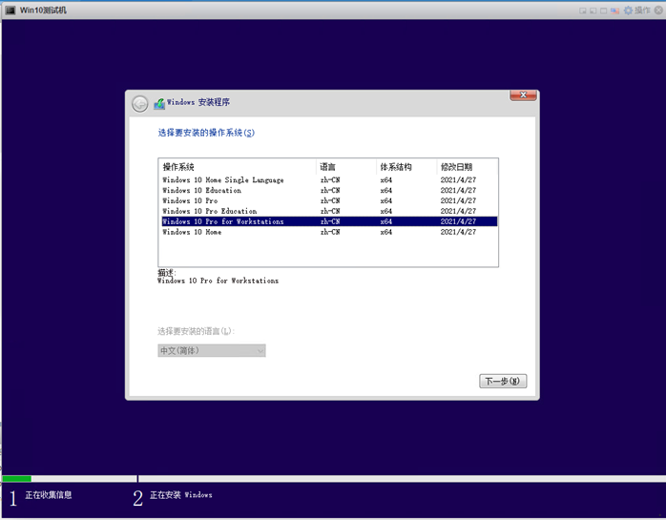The width and height of the screenshot is (666, 520).
Task: Open the disabled 中文(简体) language dropdown
Action: 212,350
